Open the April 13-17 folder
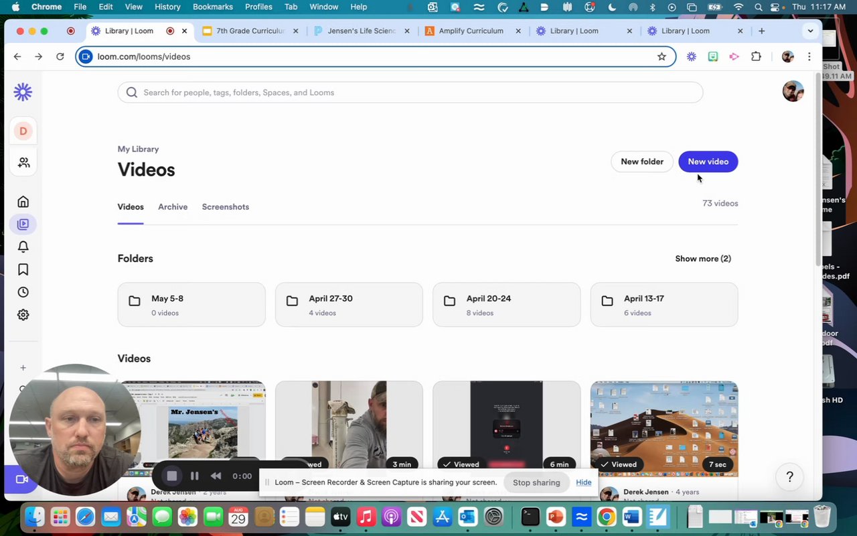This screenshot has height=536, width=857. [664, 305]
